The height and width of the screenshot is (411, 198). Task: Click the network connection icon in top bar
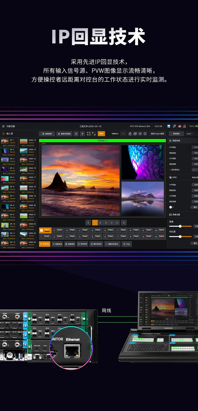(x=174, y=126)
